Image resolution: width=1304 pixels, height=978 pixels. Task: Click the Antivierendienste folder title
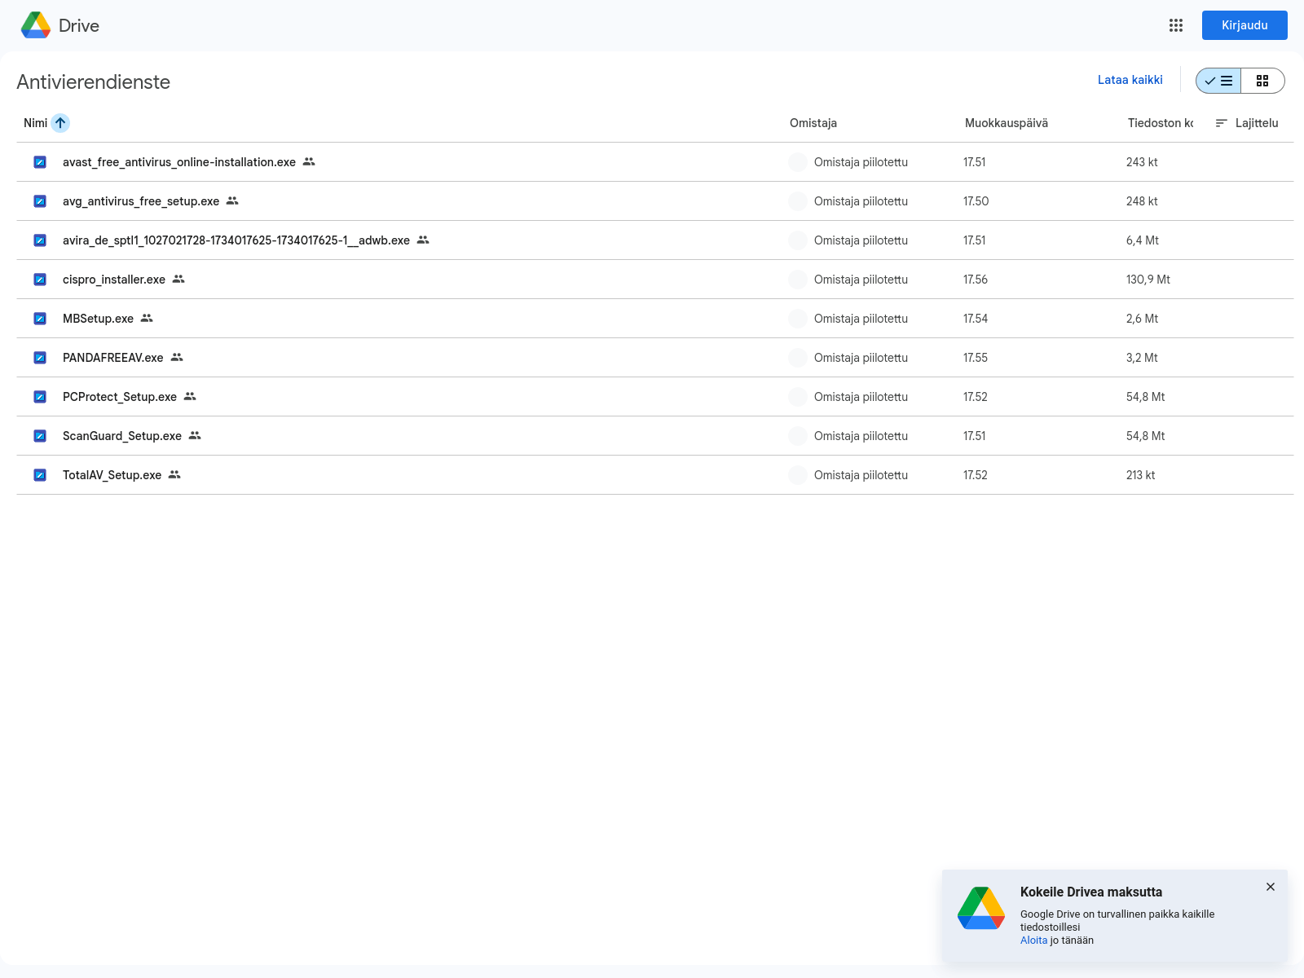click(x=94, y=82)
